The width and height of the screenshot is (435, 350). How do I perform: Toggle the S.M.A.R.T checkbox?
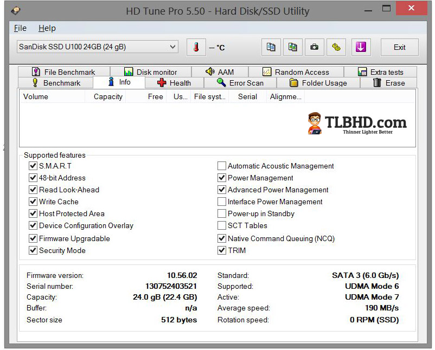[33, 166]
